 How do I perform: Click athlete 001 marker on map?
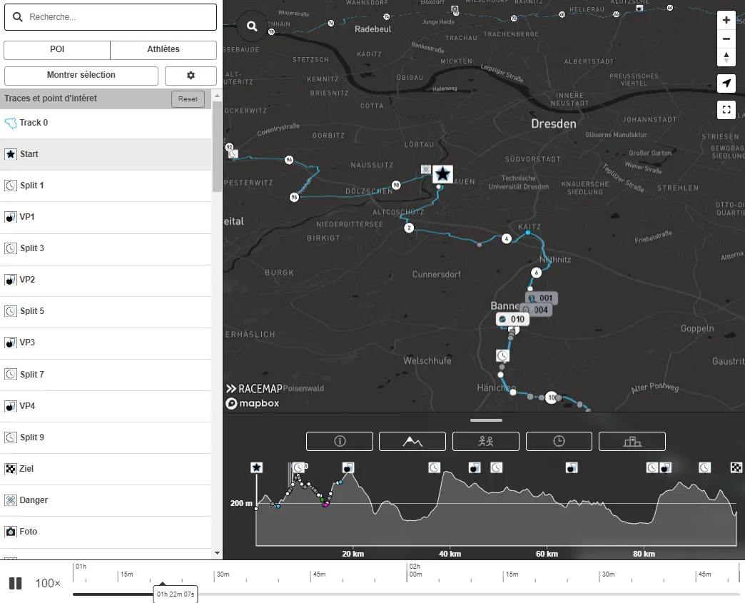pos(541,298)
